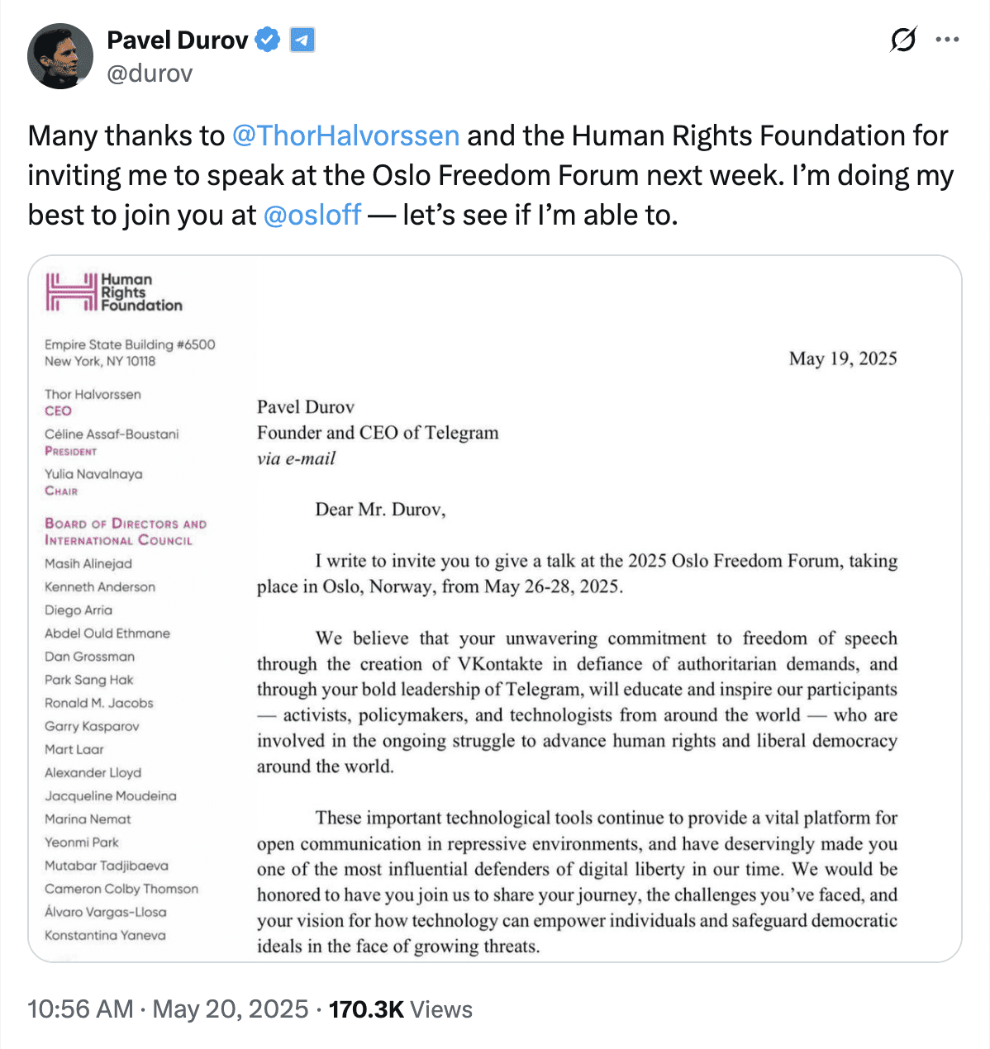The width and height of the screenshot is (990, 1049).
Task: Click Thor Halvorssen's name in the letterhead
Action: click(93, 394)
